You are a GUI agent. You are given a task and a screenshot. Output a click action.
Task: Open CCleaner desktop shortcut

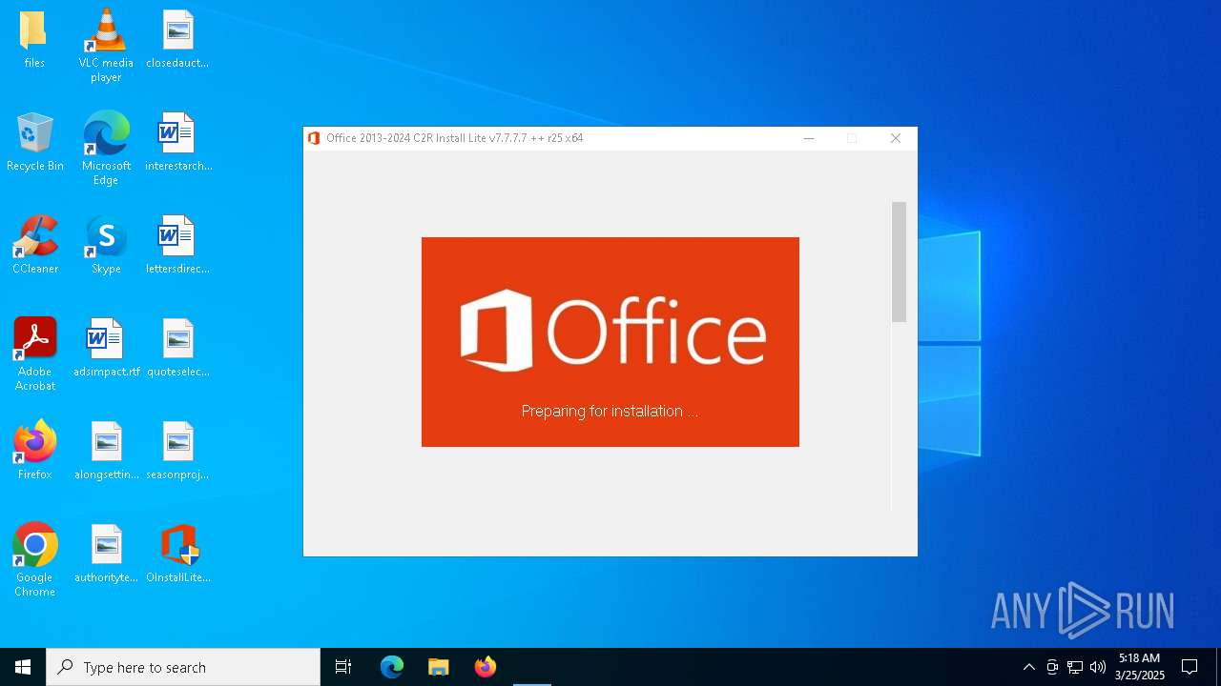point(34,244)
